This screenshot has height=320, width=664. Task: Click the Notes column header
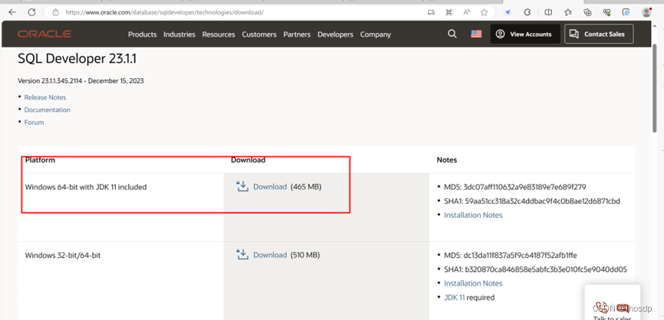point(447,160)
